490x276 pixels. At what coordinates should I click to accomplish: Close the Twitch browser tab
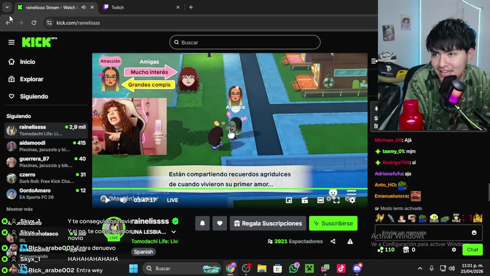(x=178, y=7)
